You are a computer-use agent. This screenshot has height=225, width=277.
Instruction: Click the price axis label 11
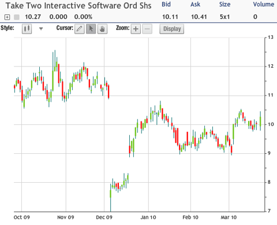271,95
